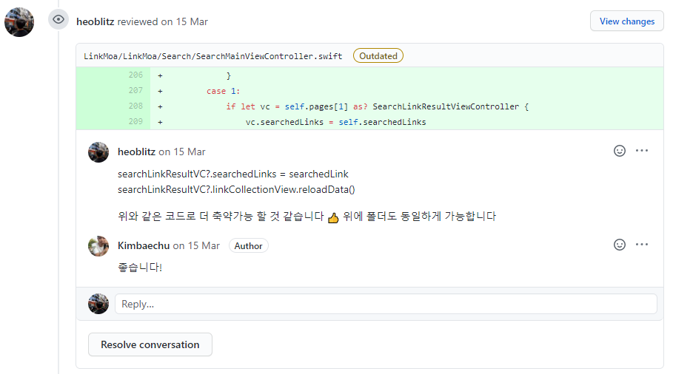Add an emoji reaction to Kimbaechu's comment
The width and height of the screenshot is (673, 374).
pyautogui.click(x=620, y=245)
